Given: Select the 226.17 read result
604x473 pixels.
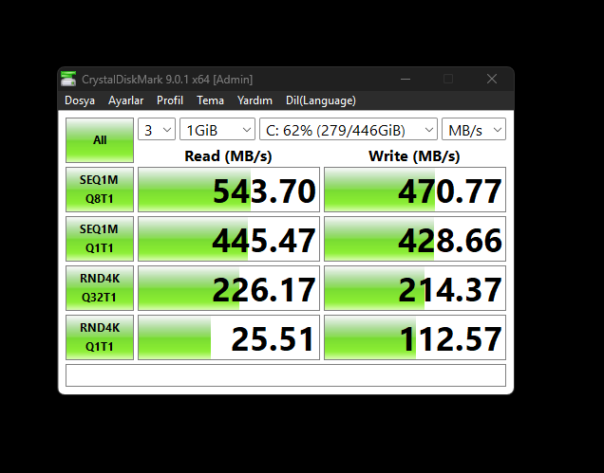Looking at the screenshot, I should click(229, 287).
